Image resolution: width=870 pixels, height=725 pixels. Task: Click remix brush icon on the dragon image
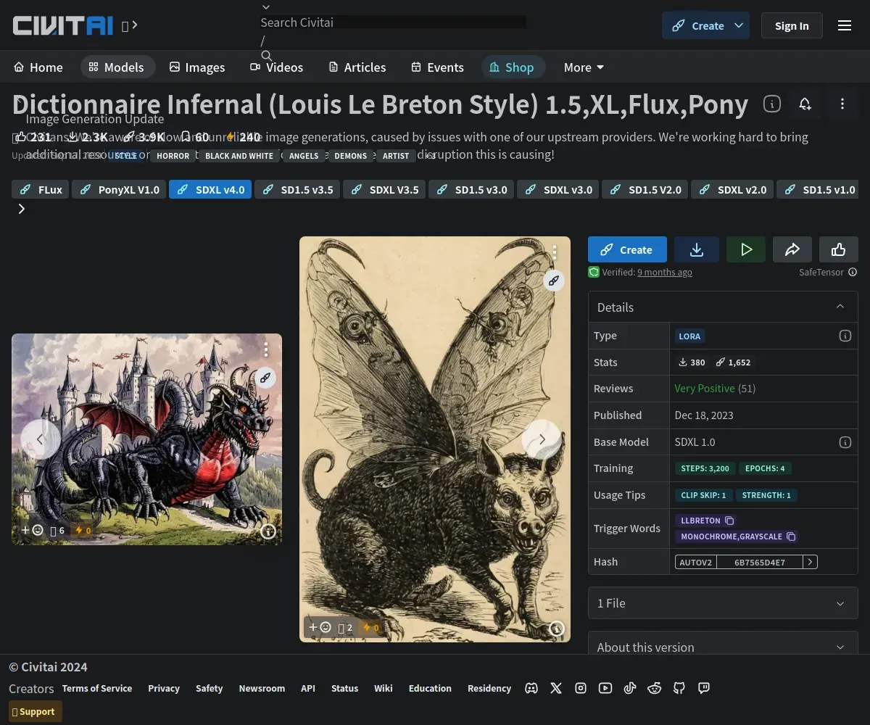click(265, 377)
